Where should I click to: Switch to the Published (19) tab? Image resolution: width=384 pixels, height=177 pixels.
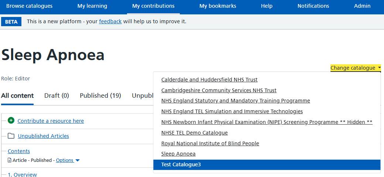click(x=100, y=96)
